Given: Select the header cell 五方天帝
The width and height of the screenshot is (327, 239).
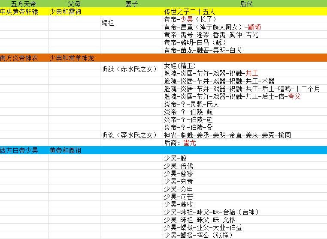Looking at the screenshot, I should (24, 4).
